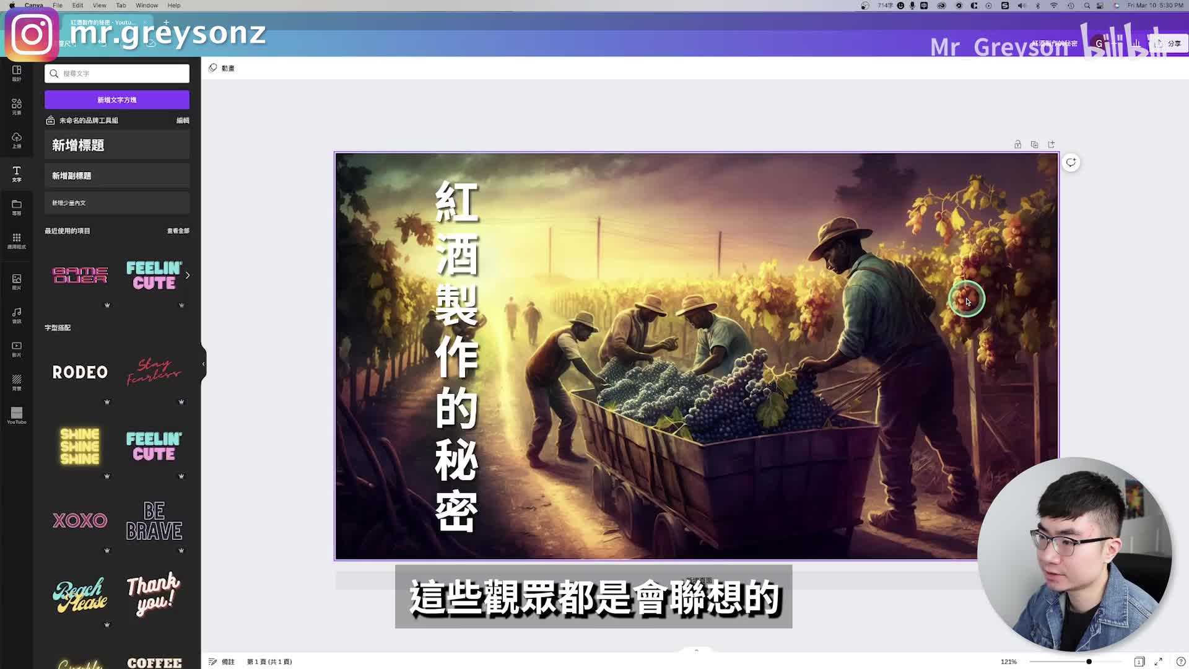Screen dimensions: 1189x669
Task: Click the lock page icon above canvas
Action: click(1017, 144)
